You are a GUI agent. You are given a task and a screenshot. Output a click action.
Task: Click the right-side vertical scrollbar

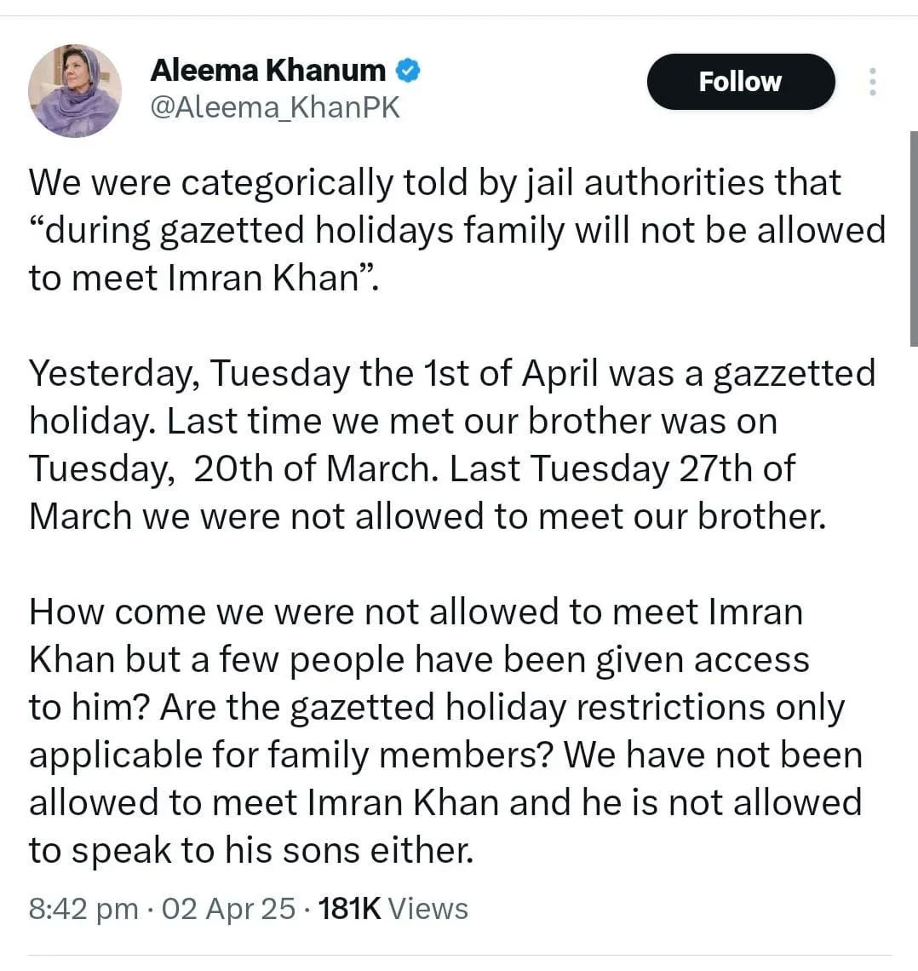pyautogui.click(x=913, y=238)
